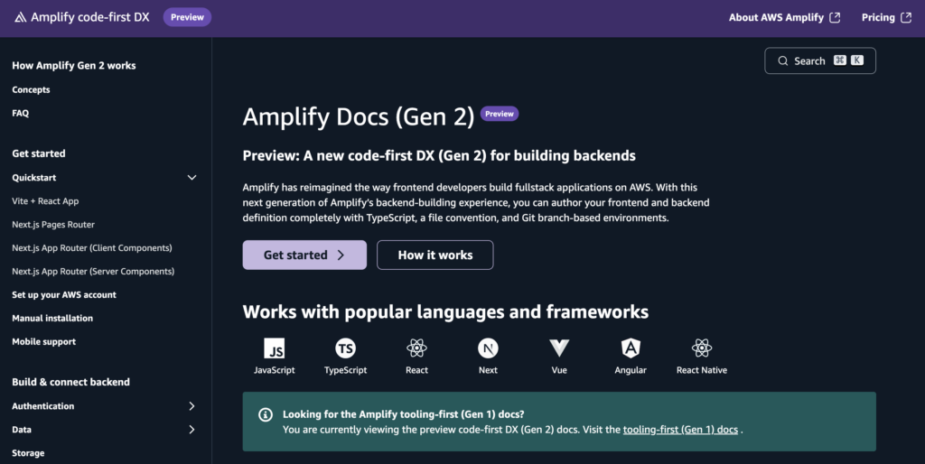Click the Get started sidebar heading

(38, 153)
